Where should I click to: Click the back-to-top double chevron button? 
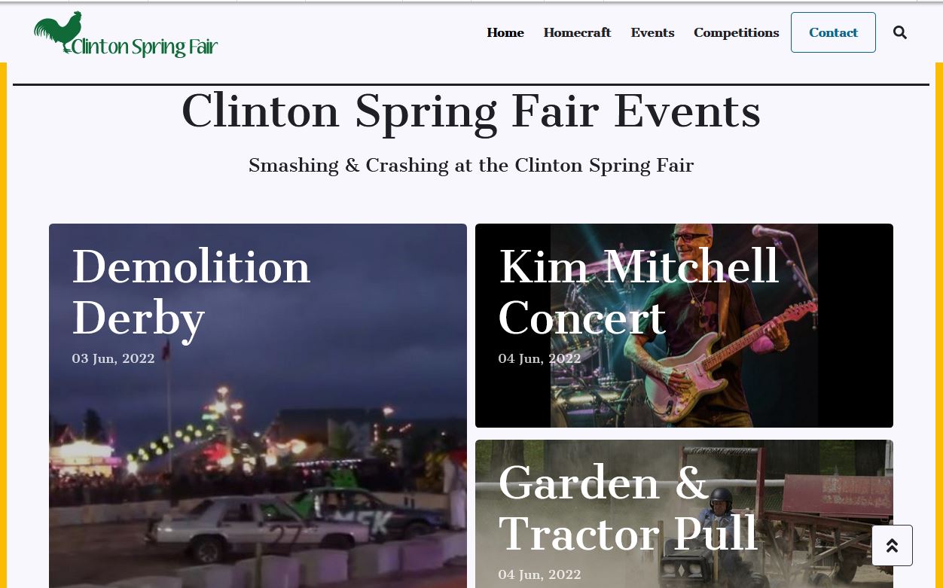(x=892, y=545)
